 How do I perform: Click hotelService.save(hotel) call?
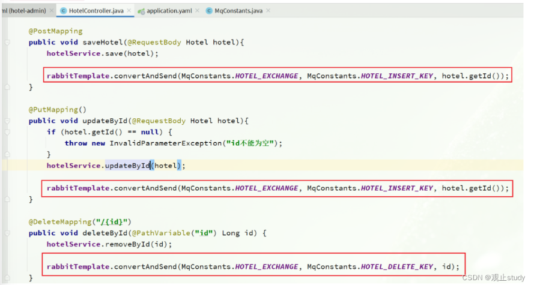click(103, 54)
